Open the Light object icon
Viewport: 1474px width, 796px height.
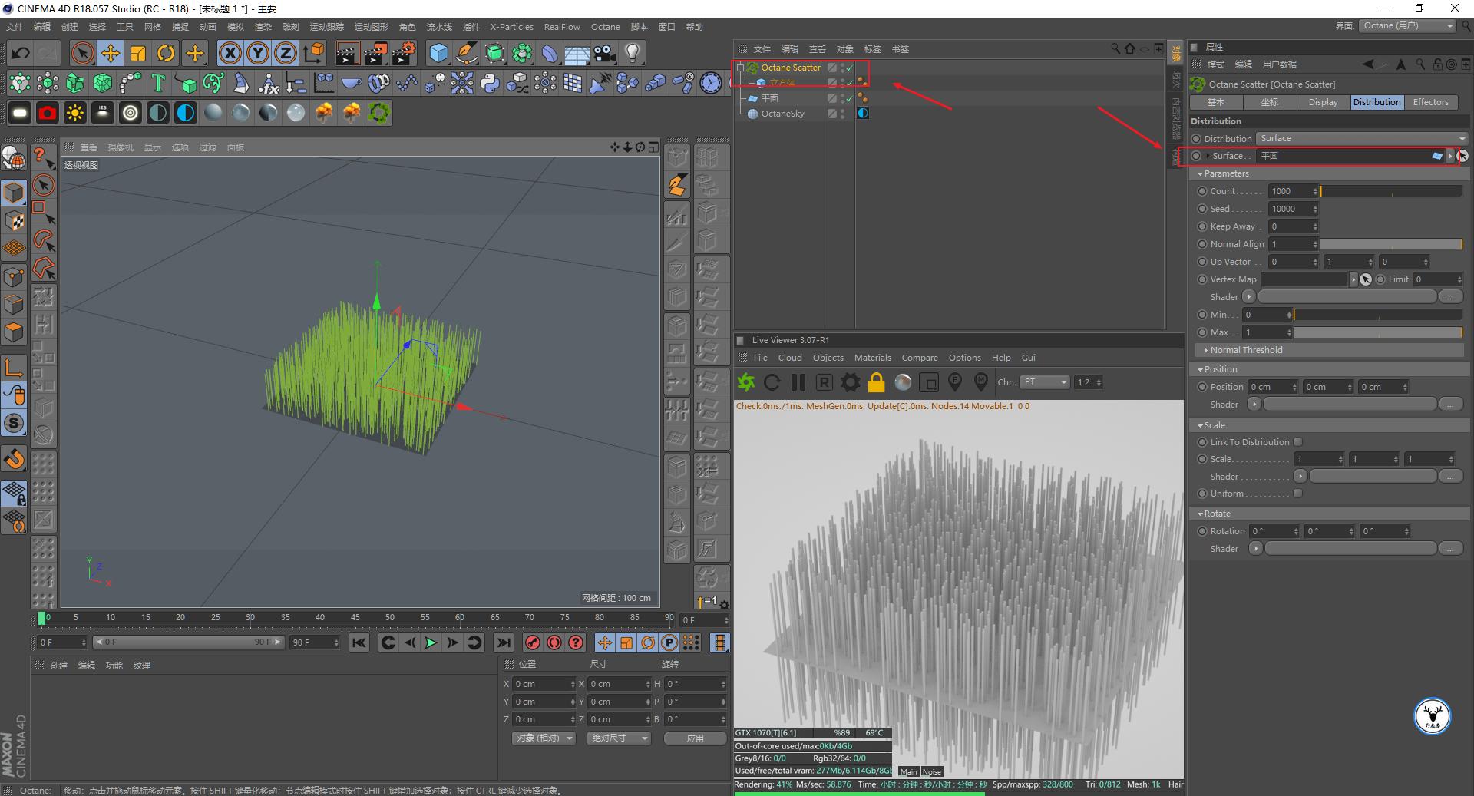632,53
